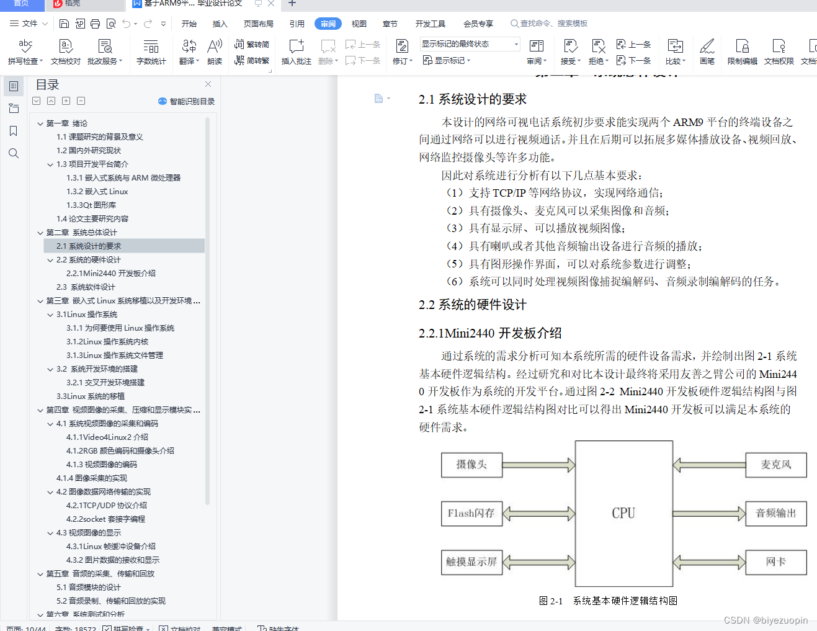Toggle 修订 track changes
This screenshot has width=817, height=631.
tap(402, 51)
